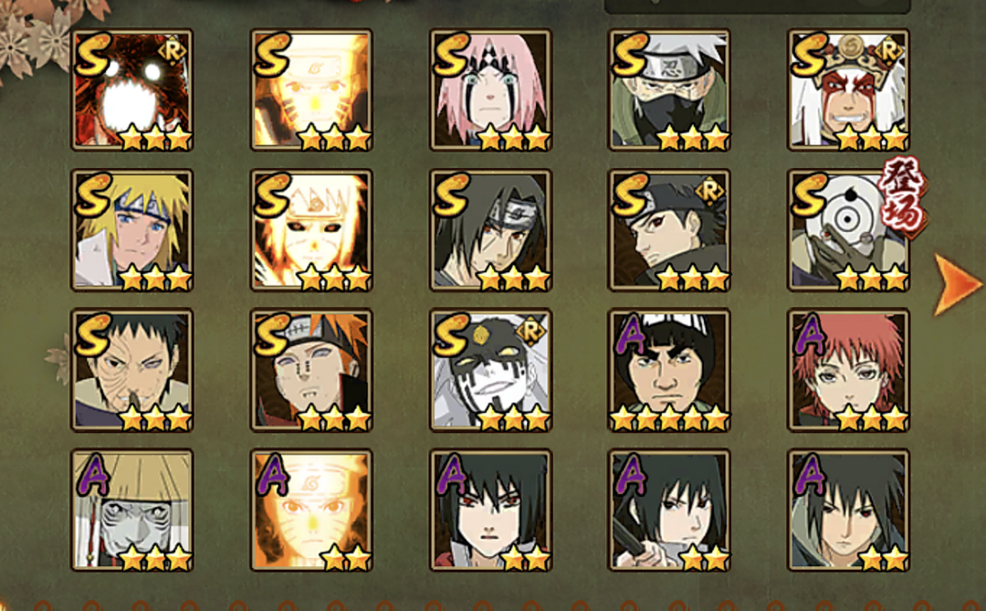Choose the last Sasuke card in bottom row
This screenshot has width=986, height=611.
[x=848, y=511]
